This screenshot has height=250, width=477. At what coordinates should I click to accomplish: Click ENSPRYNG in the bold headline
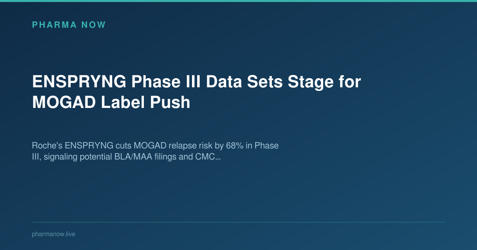79,82
